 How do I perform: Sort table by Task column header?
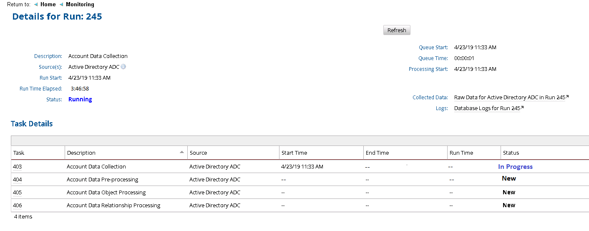click(x=19, y=153)
